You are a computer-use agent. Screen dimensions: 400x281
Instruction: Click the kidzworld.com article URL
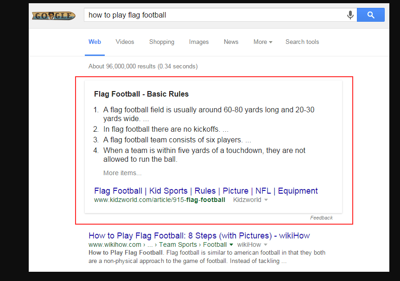[159, 200]
